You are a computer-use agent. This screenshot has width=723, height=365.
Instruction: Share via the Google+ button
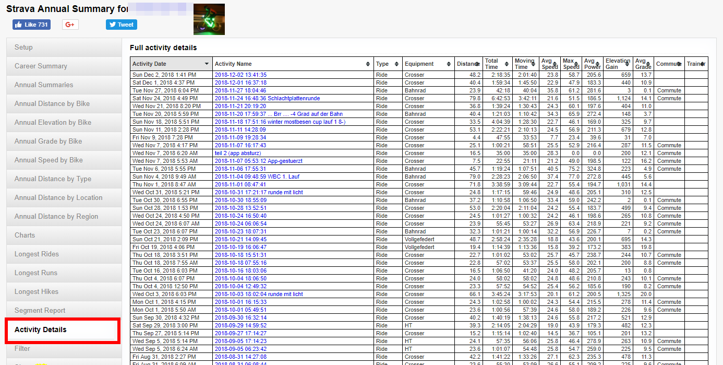70,25
